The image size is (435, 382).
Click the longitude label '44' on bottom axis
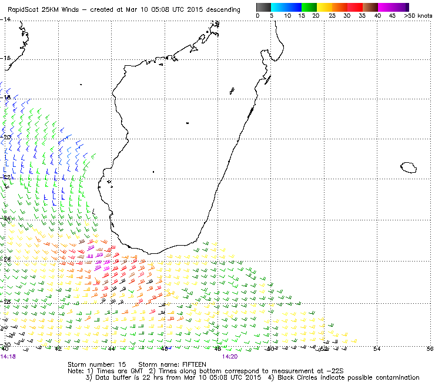pos(111,349)
